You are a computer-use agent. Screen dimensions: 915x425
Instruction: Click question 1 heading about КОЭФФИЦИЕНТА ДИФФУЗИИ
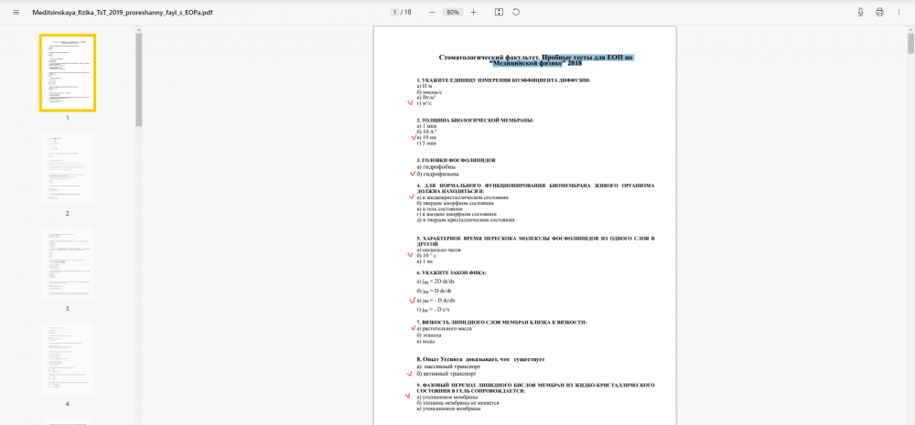503,80
